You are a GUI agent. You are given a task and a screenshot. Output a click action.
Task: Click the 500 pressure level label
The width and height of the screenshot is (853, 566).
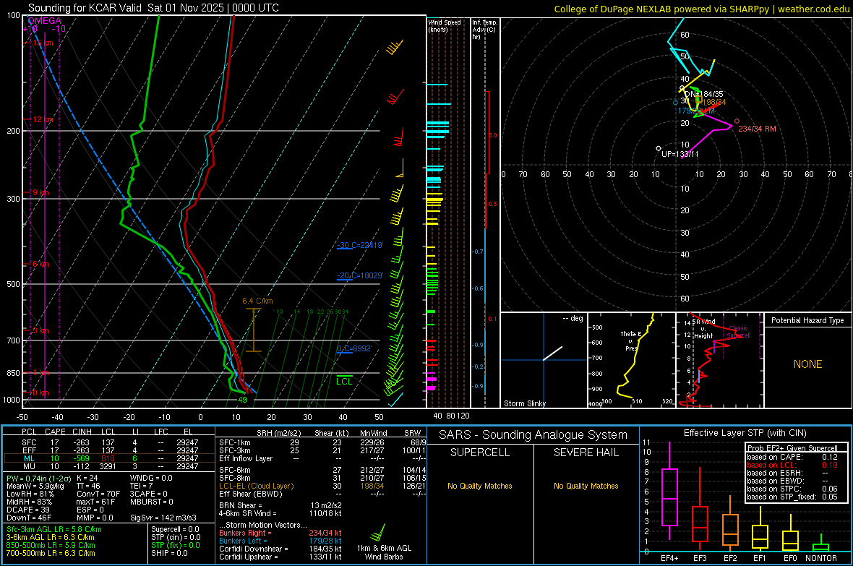point(13,284)
